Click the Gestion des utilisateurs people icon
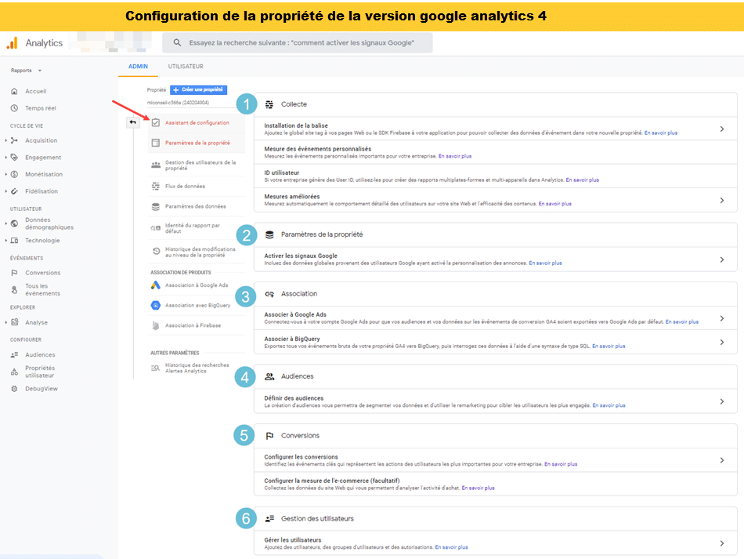 coord(156,165)
